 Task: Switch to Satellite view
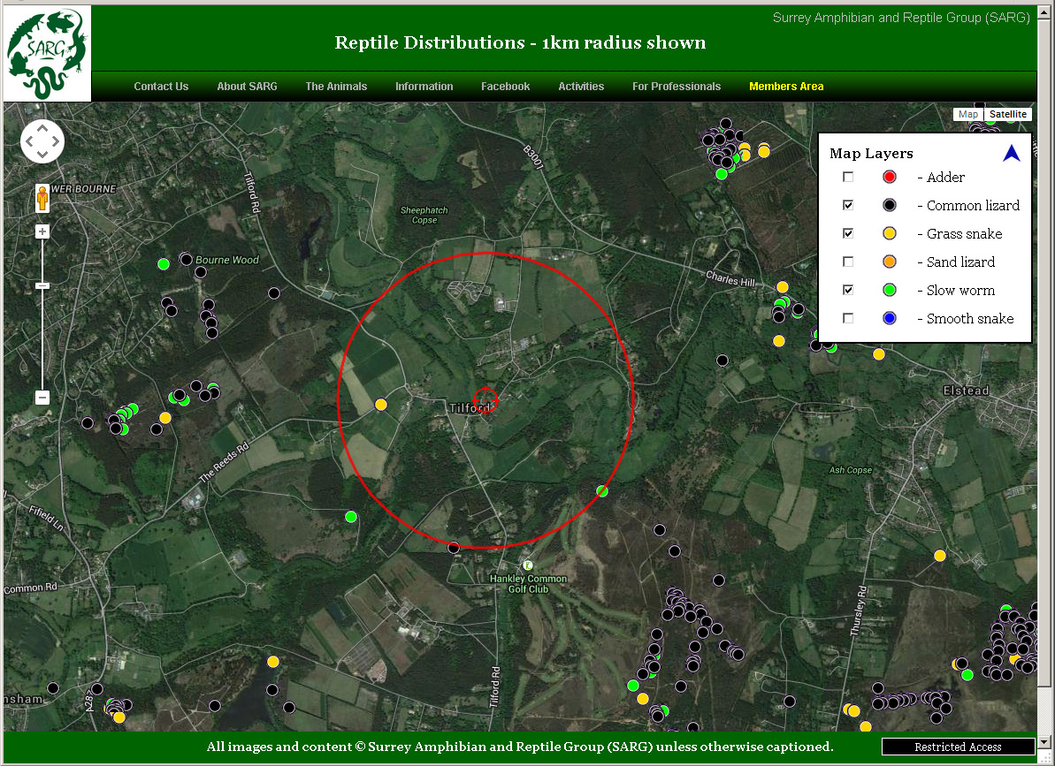pos(1008,114)
